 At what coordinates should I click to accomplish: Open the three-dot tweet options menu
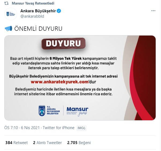153,11
